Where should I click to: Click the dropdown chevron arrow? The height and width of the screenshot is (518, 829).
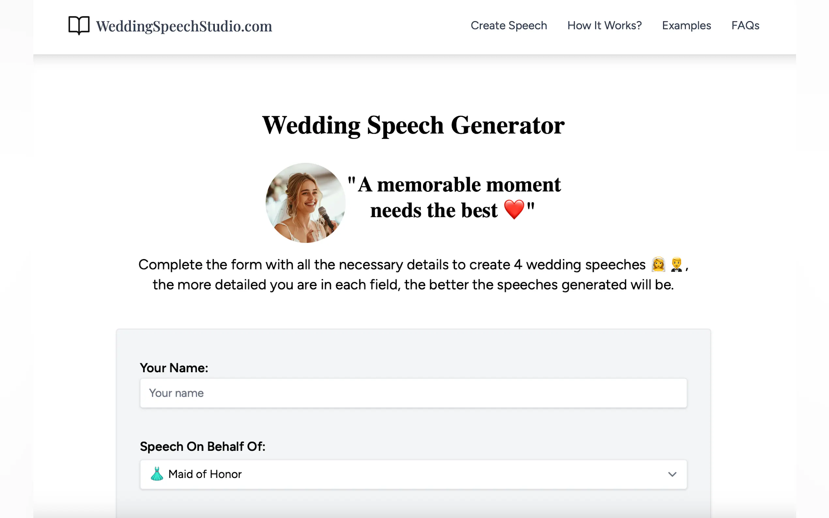pos(672,474)
